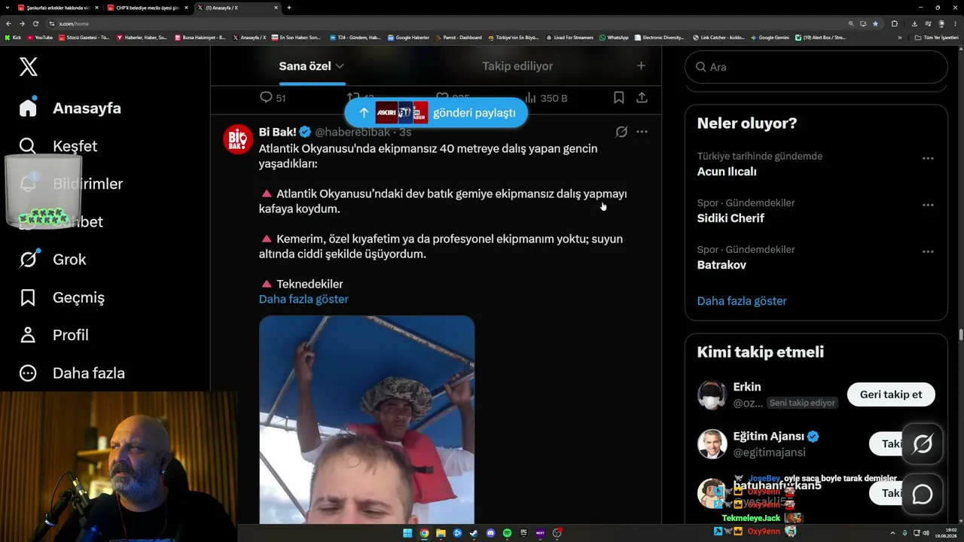The height and width of the screenshot is (542, 964).
Task: Open Grok from the sidebar
Action: pos(53,260)
